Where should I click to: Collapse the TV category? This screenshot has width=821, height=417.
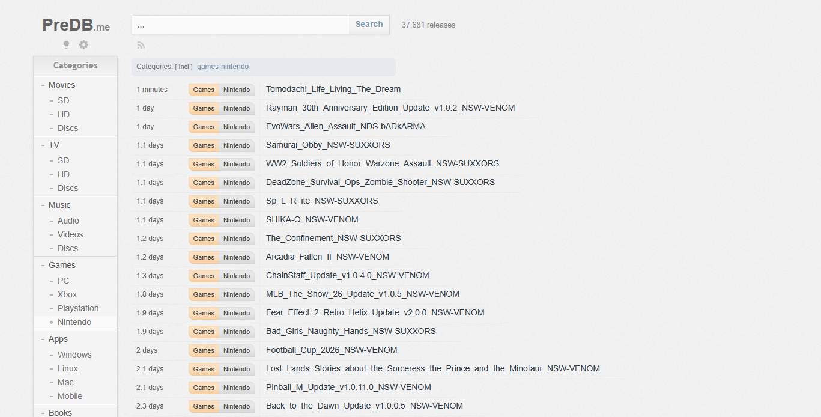pos(43,145)
